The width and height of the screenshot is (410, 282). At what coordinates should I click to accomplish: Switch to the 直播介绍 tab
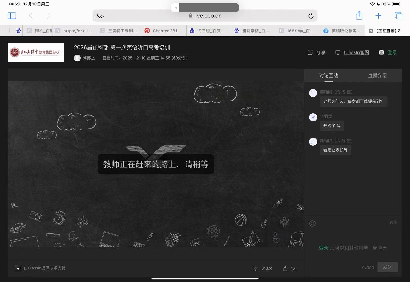pos(377,76)
